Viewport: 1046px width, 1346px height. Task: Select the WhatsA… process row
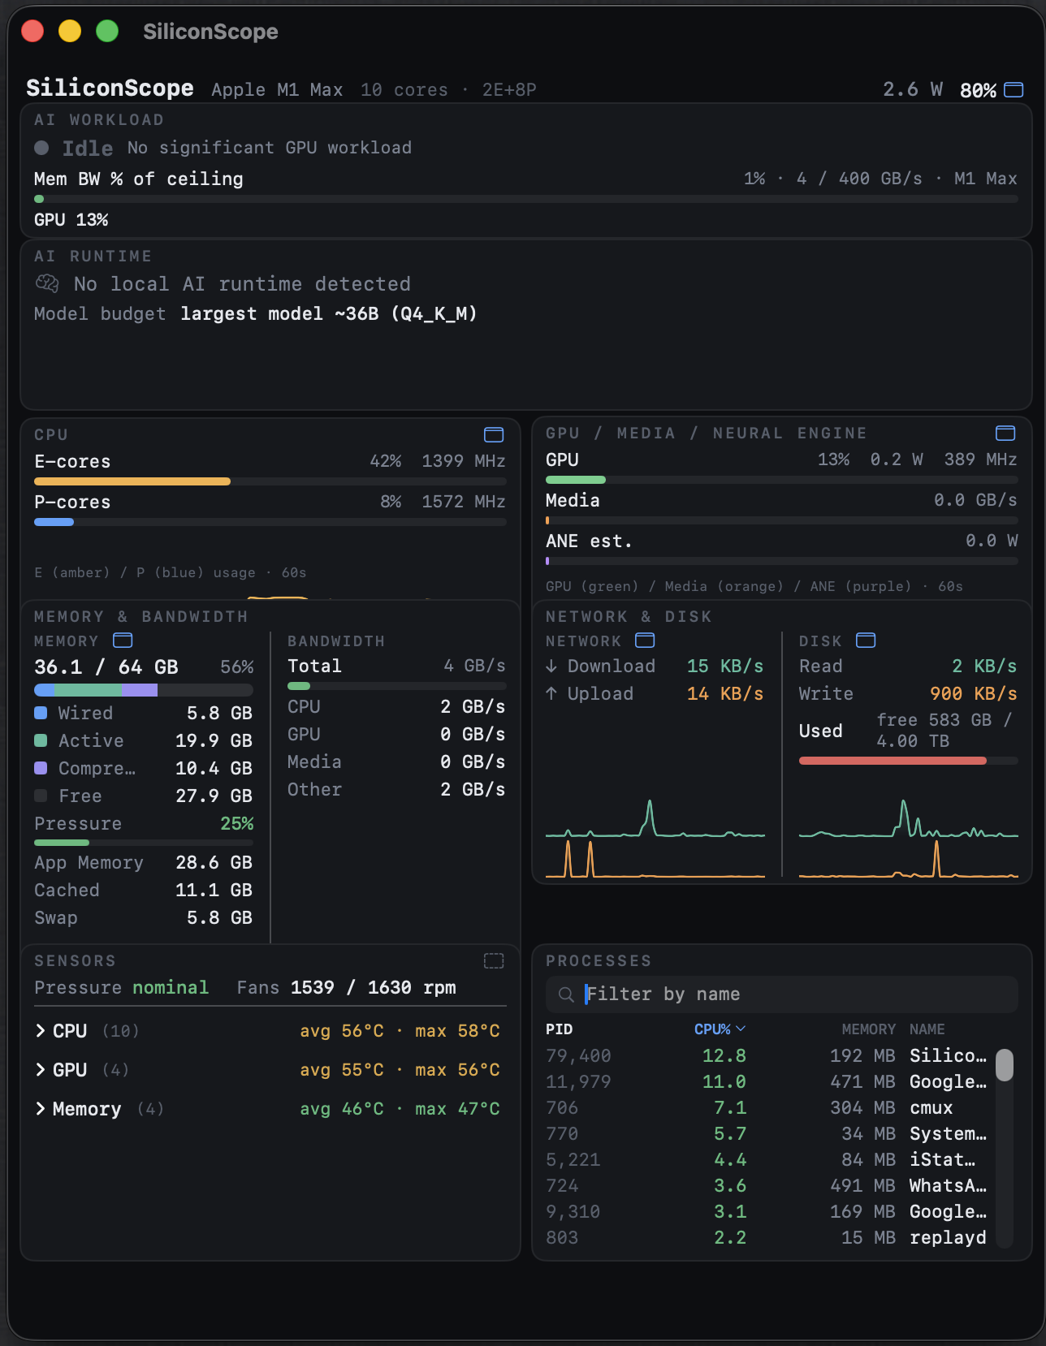[x=766, y=1185]
